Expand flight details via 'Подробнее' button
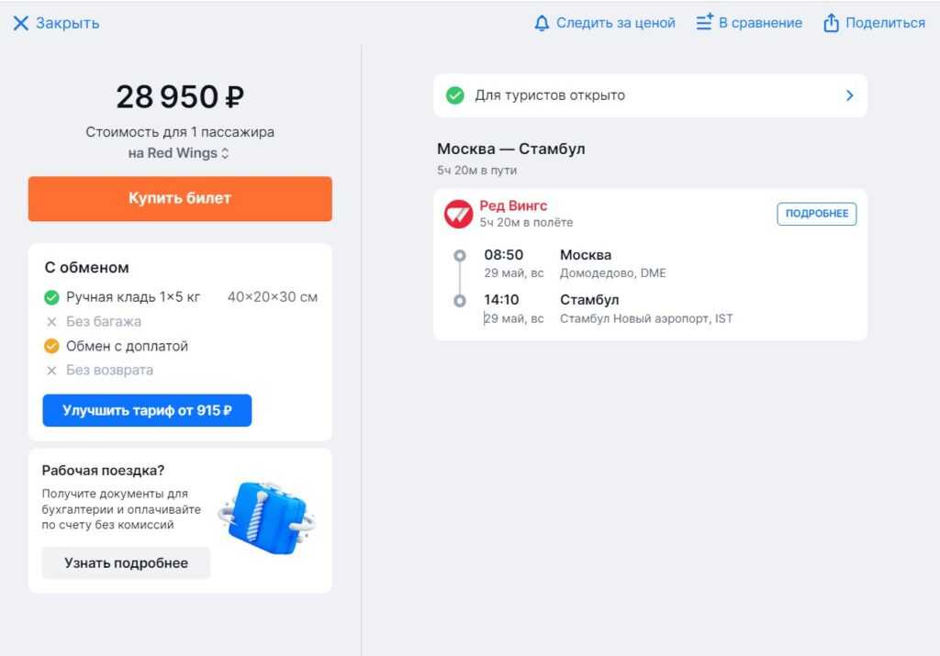 [816, 214]
